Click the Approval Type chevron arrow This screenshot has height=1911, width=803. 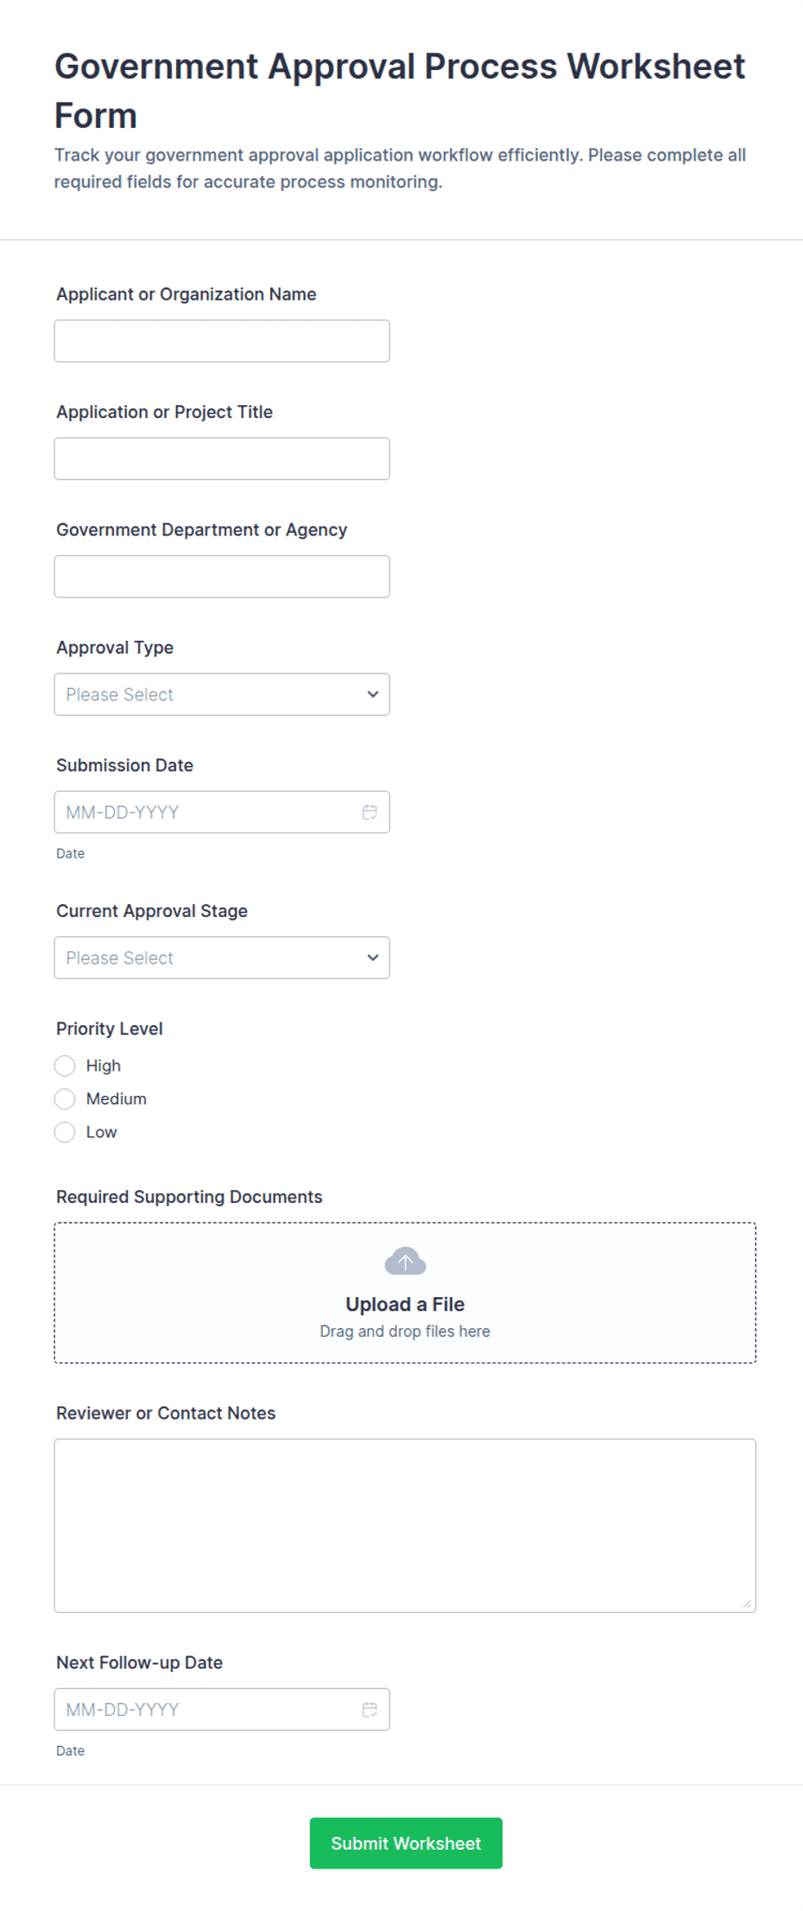click(x=373, y=694)
